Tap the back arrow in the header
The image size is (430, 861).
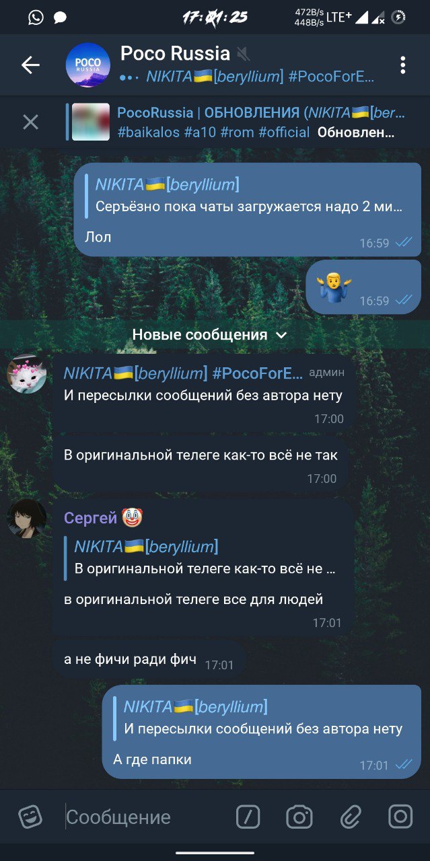point(30,65)
